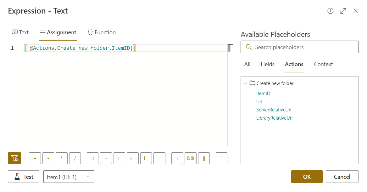This screenshot has height=192, width=367.
Task: Click the info icon in dialog header
Action: [x=330, y=11]
